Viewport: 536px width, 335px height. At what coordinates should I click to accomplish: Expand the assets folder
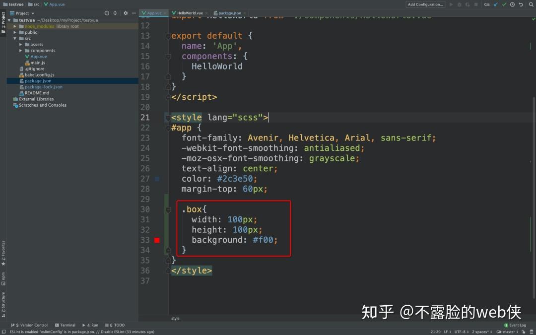pyautogui.click(x=20, y=44)
